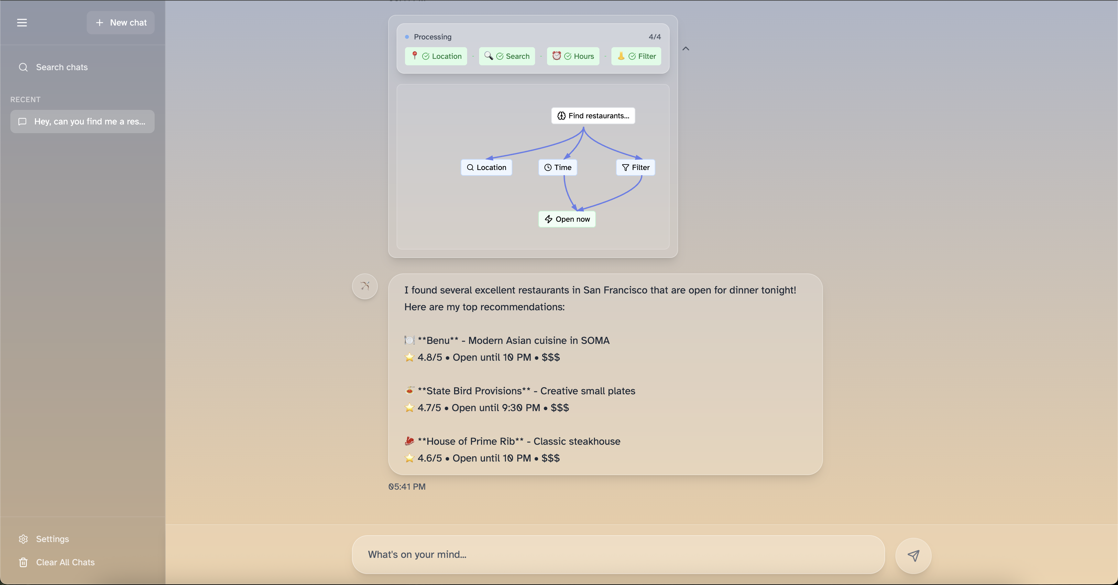Click the brain icon on the Find restaurants node
This screenshot has height=585, width=1118.
561,116
